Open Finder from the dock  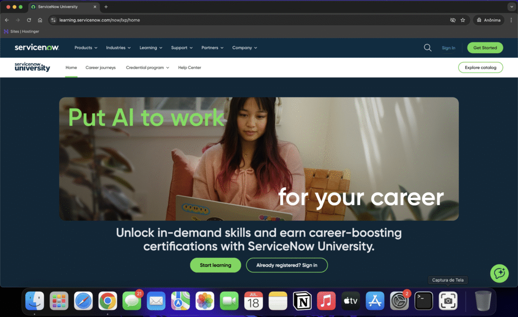pyautogui.click(x=35, y=301)
